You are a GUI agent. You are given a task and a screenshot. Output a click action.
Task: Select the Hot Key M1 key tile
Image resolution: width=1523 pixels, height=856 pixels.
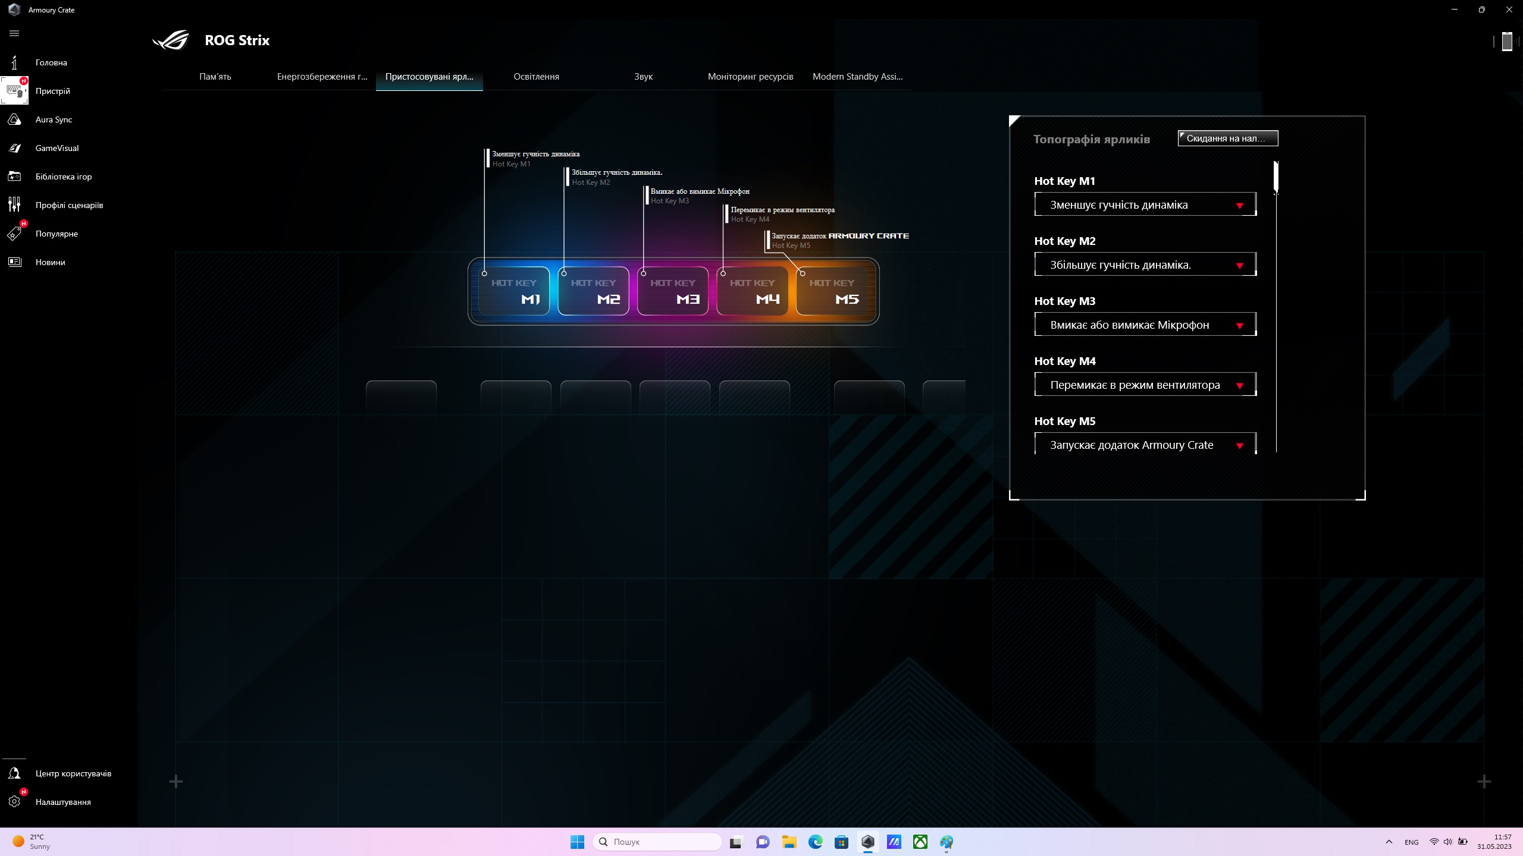click(x=514, y=291)
